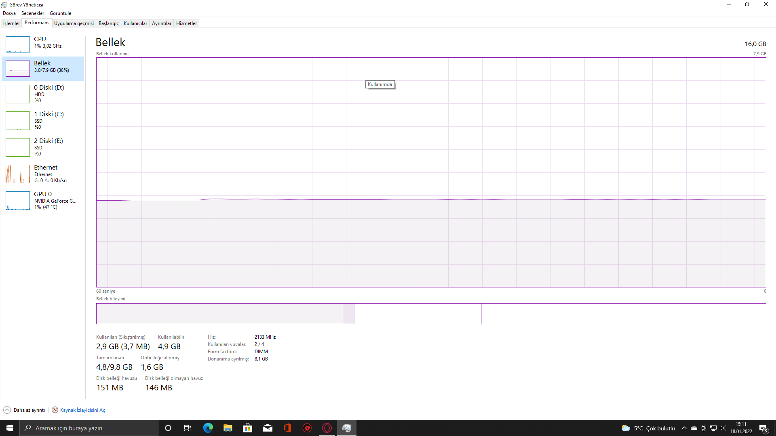The height and width of the screenshot is (436, 776).
Task: Click the taskbar search input field
Action: point(89,428)
